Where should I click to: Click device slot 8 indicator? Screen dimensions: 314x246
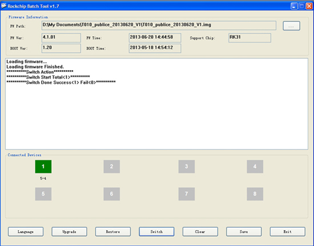click(255, 194)
